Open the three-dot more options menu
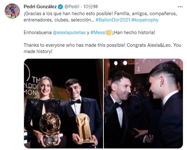Image resolution: width=187 pixels, height=150 pixels. [x=180, y=7]
